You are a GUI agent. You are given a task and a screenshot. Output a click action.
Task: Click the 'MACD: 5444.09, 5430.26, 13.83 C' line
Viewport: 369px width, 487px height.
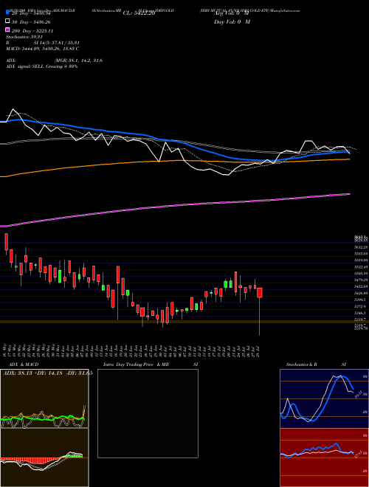42,49
